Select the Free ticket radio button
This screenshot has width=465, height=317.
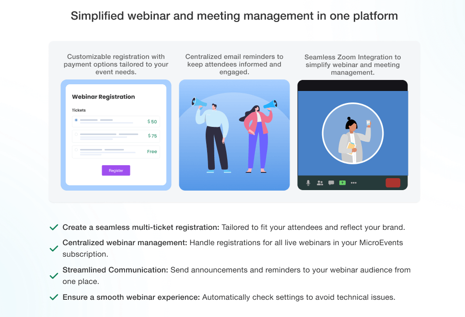pos(76,150)
